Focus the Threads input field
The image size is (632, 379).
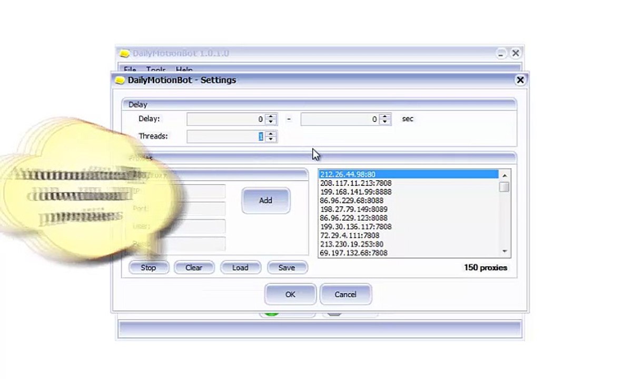point(226,136)
